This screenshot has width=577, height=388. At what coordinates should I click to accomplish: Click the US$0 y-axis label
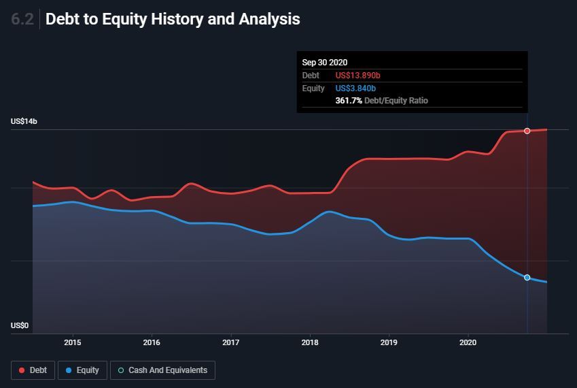[x=20, y=325]
